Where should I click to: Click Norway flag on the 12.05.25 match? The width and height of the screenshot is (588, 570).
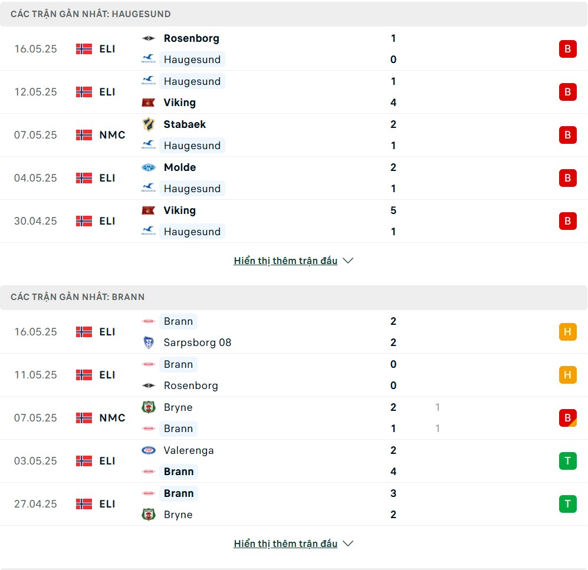pos(84,92)
